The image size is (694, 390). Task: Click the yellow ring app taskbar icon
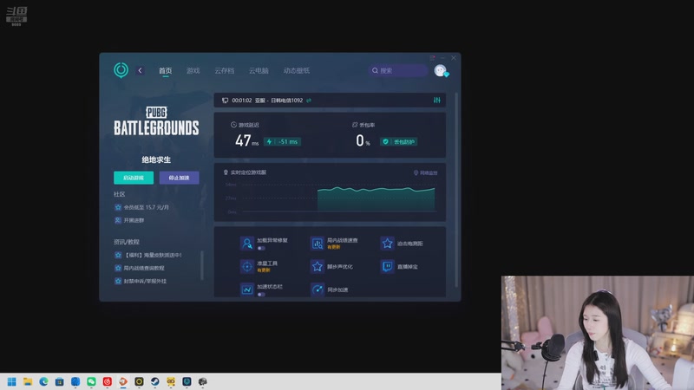(139, 381)
